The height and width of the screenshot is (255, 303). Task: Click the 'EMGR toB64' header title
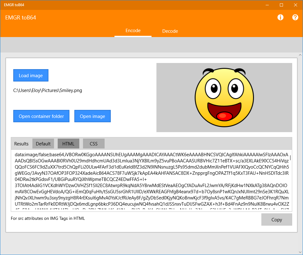pos(20,18)
